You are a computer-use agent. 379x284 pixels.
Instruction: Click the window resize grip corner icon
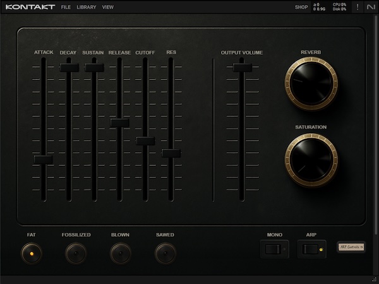(x=376, y=279)
